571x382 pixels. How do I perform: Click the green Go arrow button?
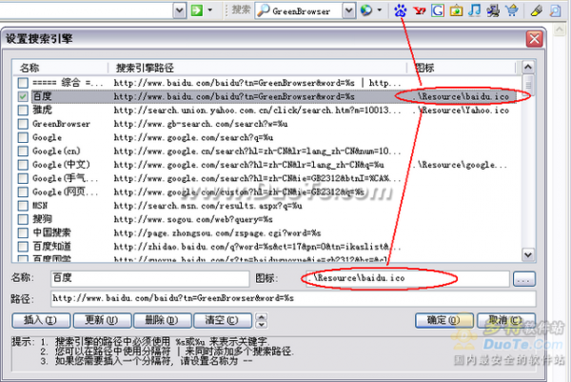[197, 10]
